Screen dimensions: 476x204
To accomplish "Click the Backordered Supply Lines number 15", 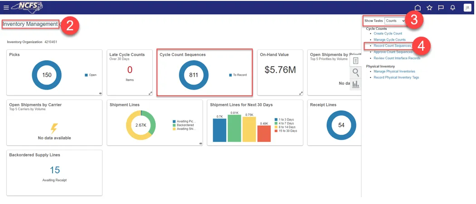I will point(55,170).
